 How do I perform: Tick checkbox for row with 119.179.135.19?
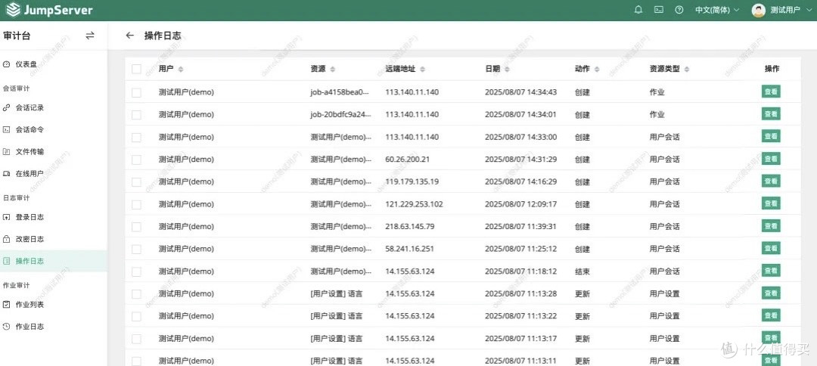tap(136, 181)
